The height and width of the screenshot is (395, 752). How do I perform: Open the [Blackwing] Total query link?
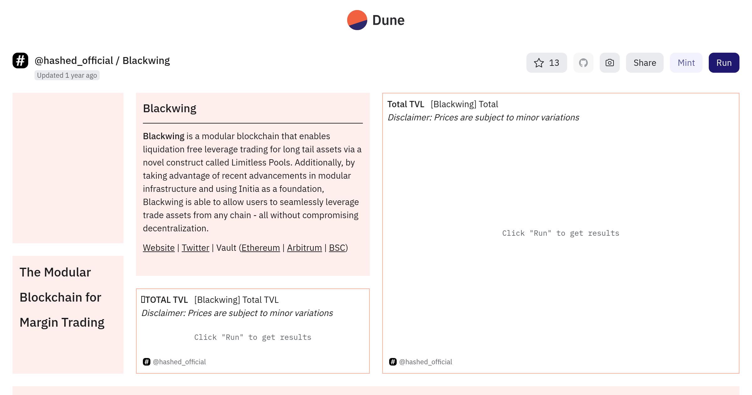464,104
